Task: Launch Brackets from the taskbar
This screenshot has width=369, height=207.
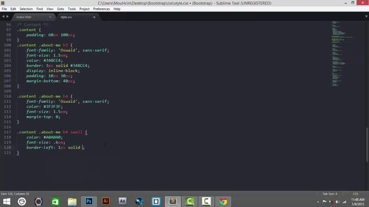Action: click(x=156, y=201)
